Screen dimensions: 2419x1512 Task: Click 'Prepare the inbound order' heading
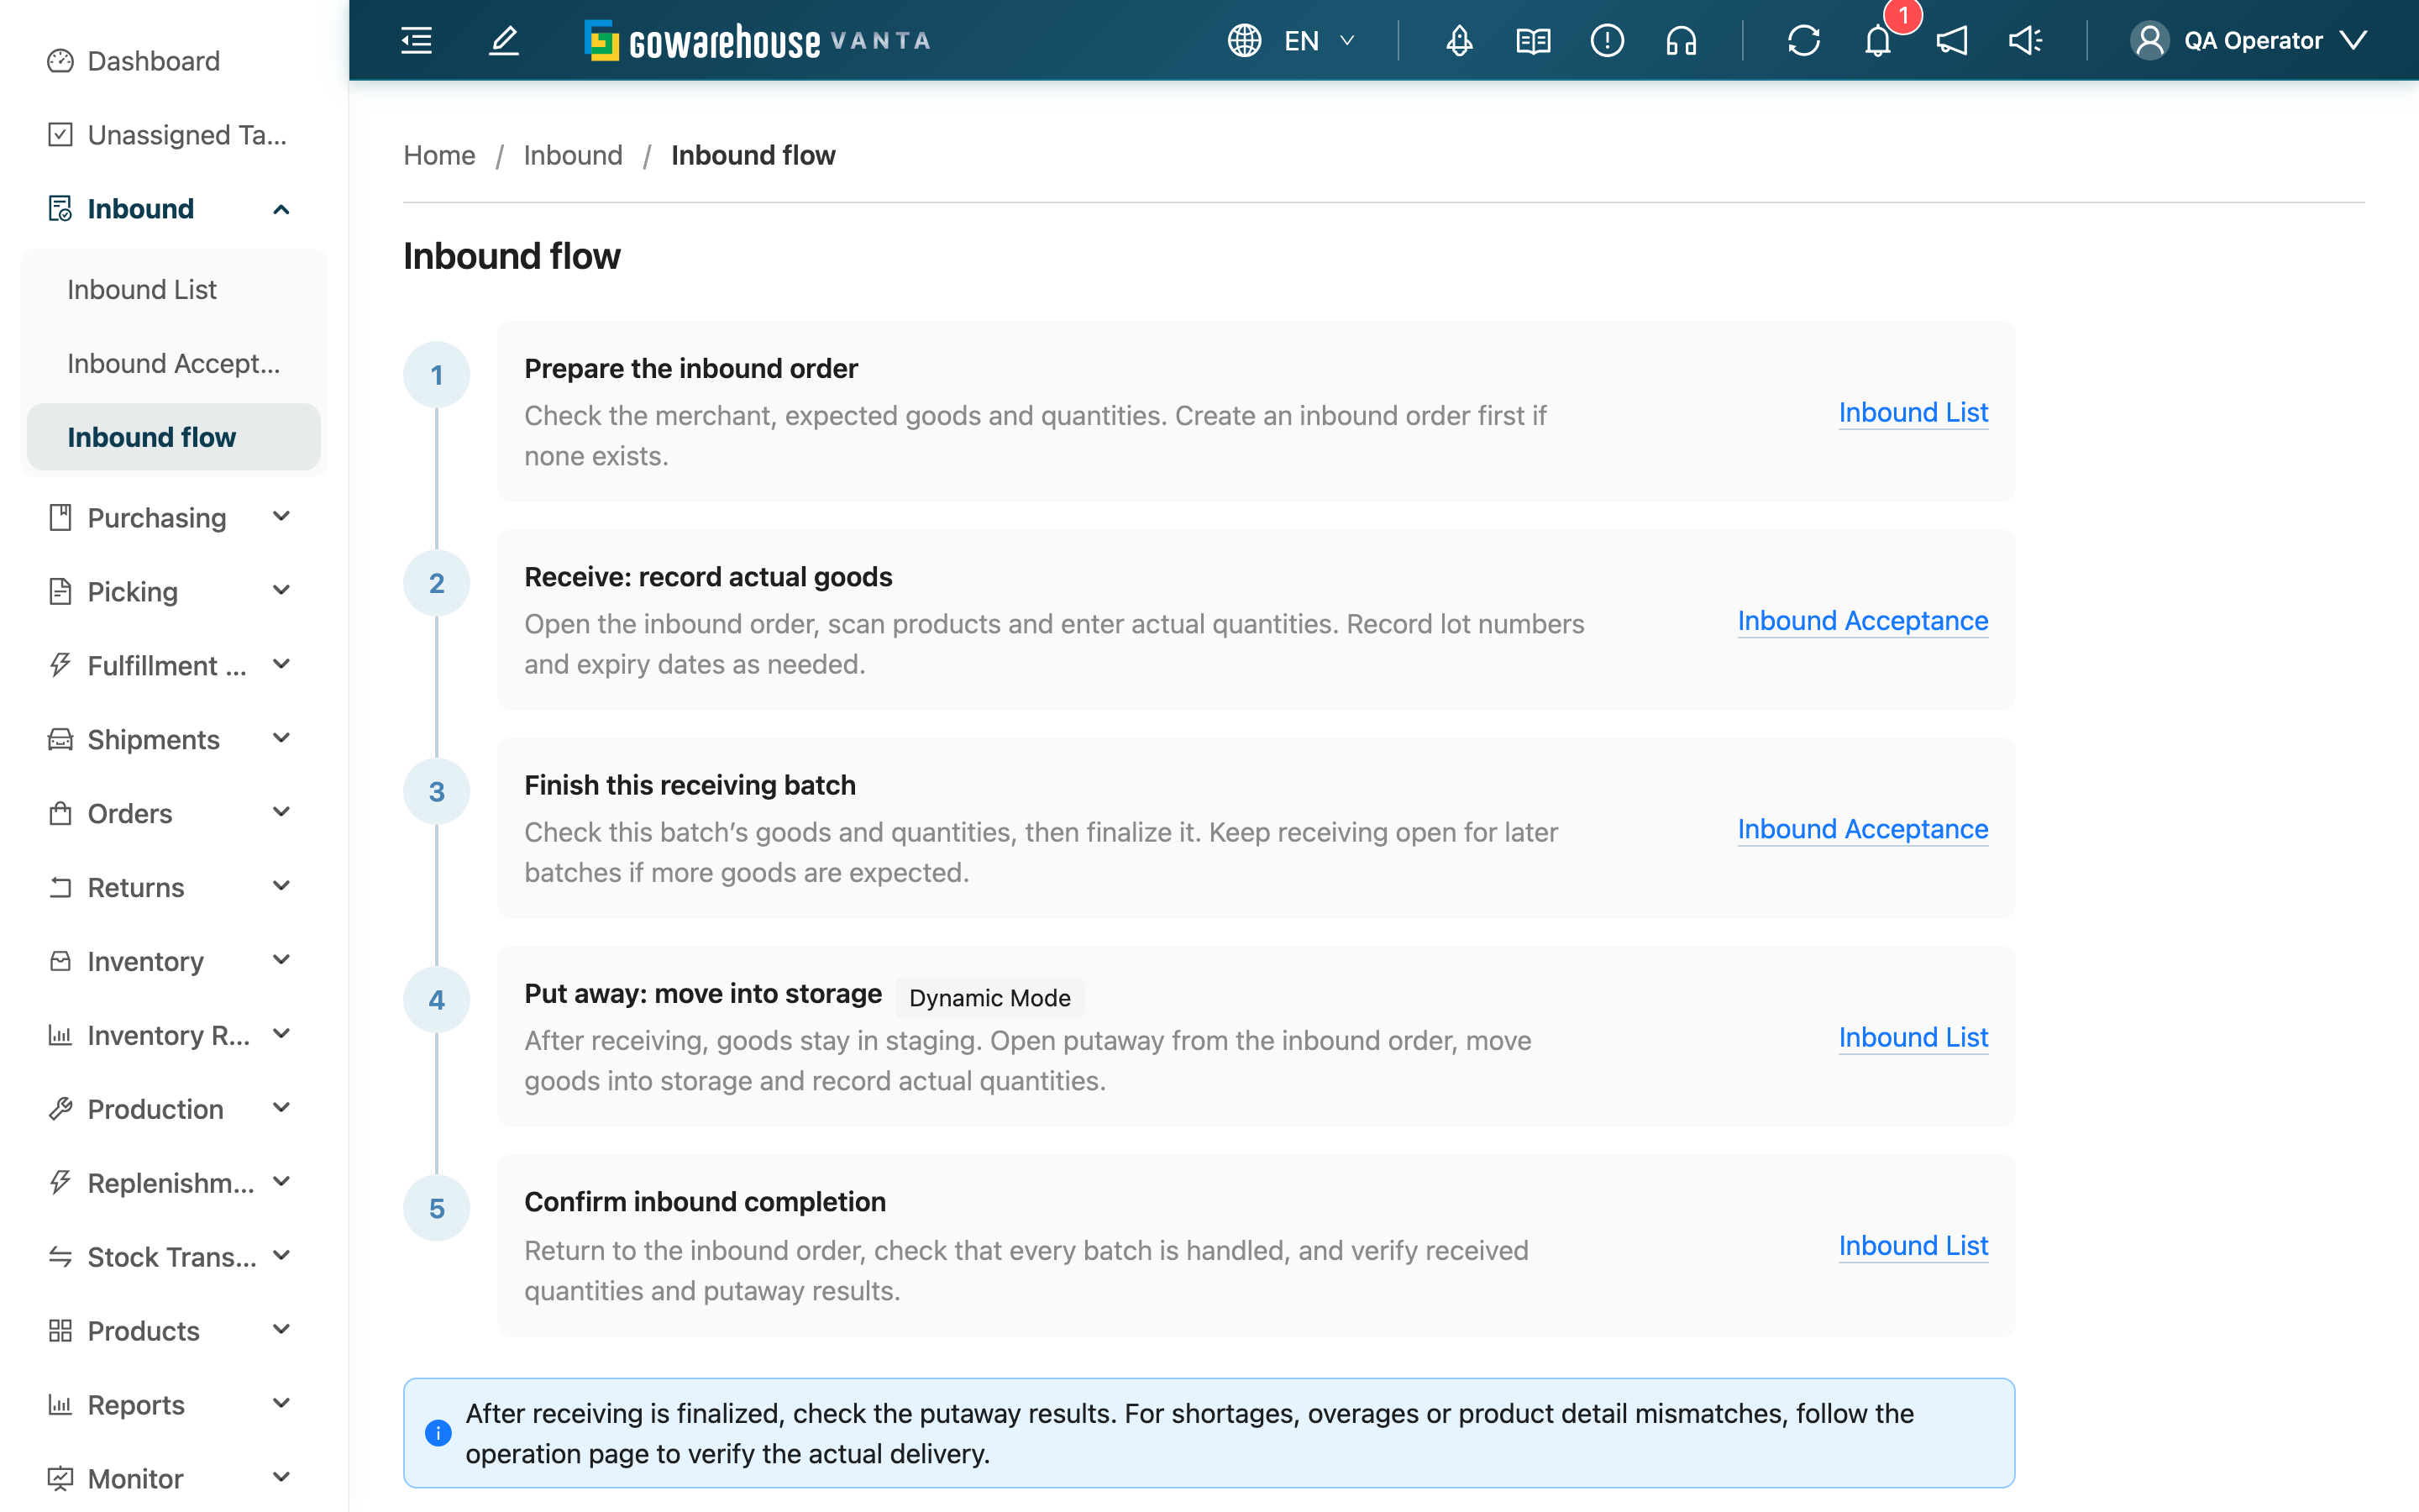(690, 369)
